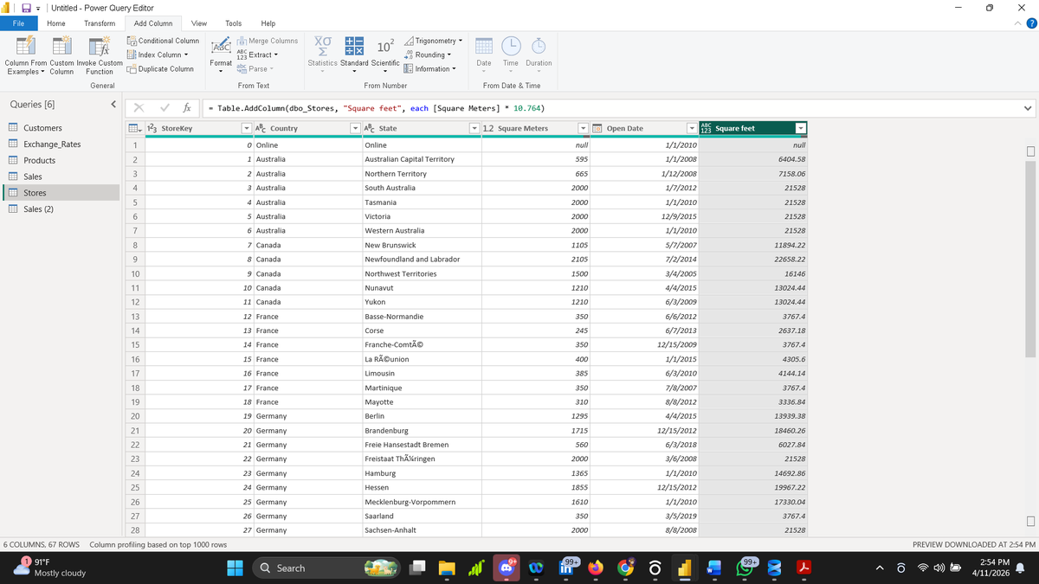Click inside the formula bar text
Screen dimensions: 1039x584
point(377,108)
